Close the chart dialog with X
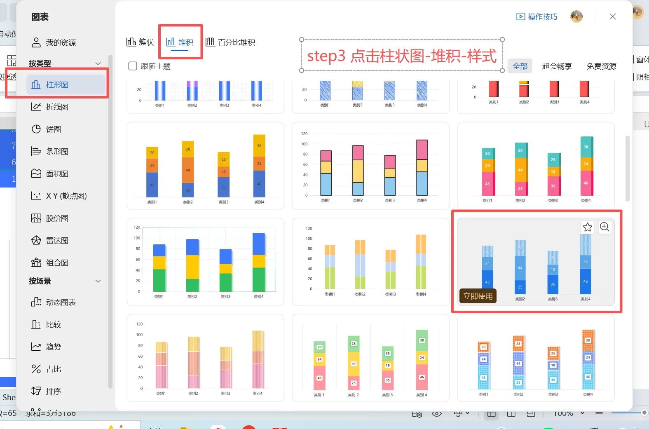Image resolution: width=649 pixels, height=429 pixels. tap(613, 16)
